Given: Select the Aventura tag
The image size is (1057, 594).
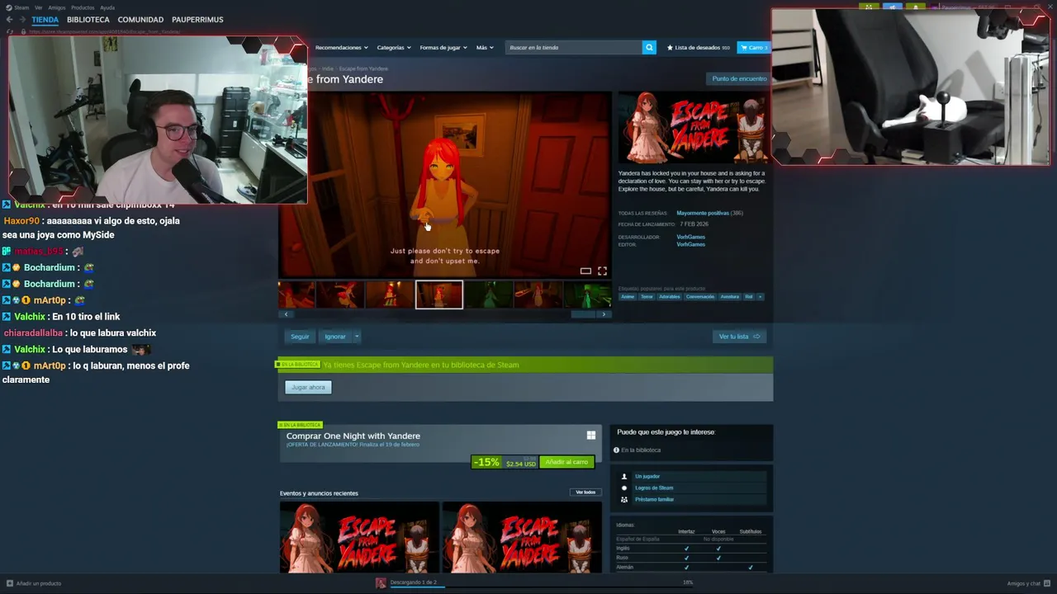Looking at the screenshot, I should (730, 296).
